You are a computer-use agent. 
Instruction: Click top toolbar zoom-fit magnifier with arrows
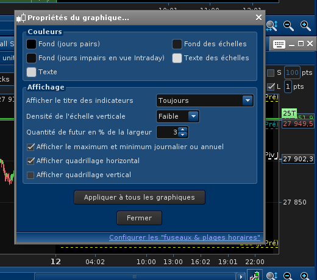point(272,26)
